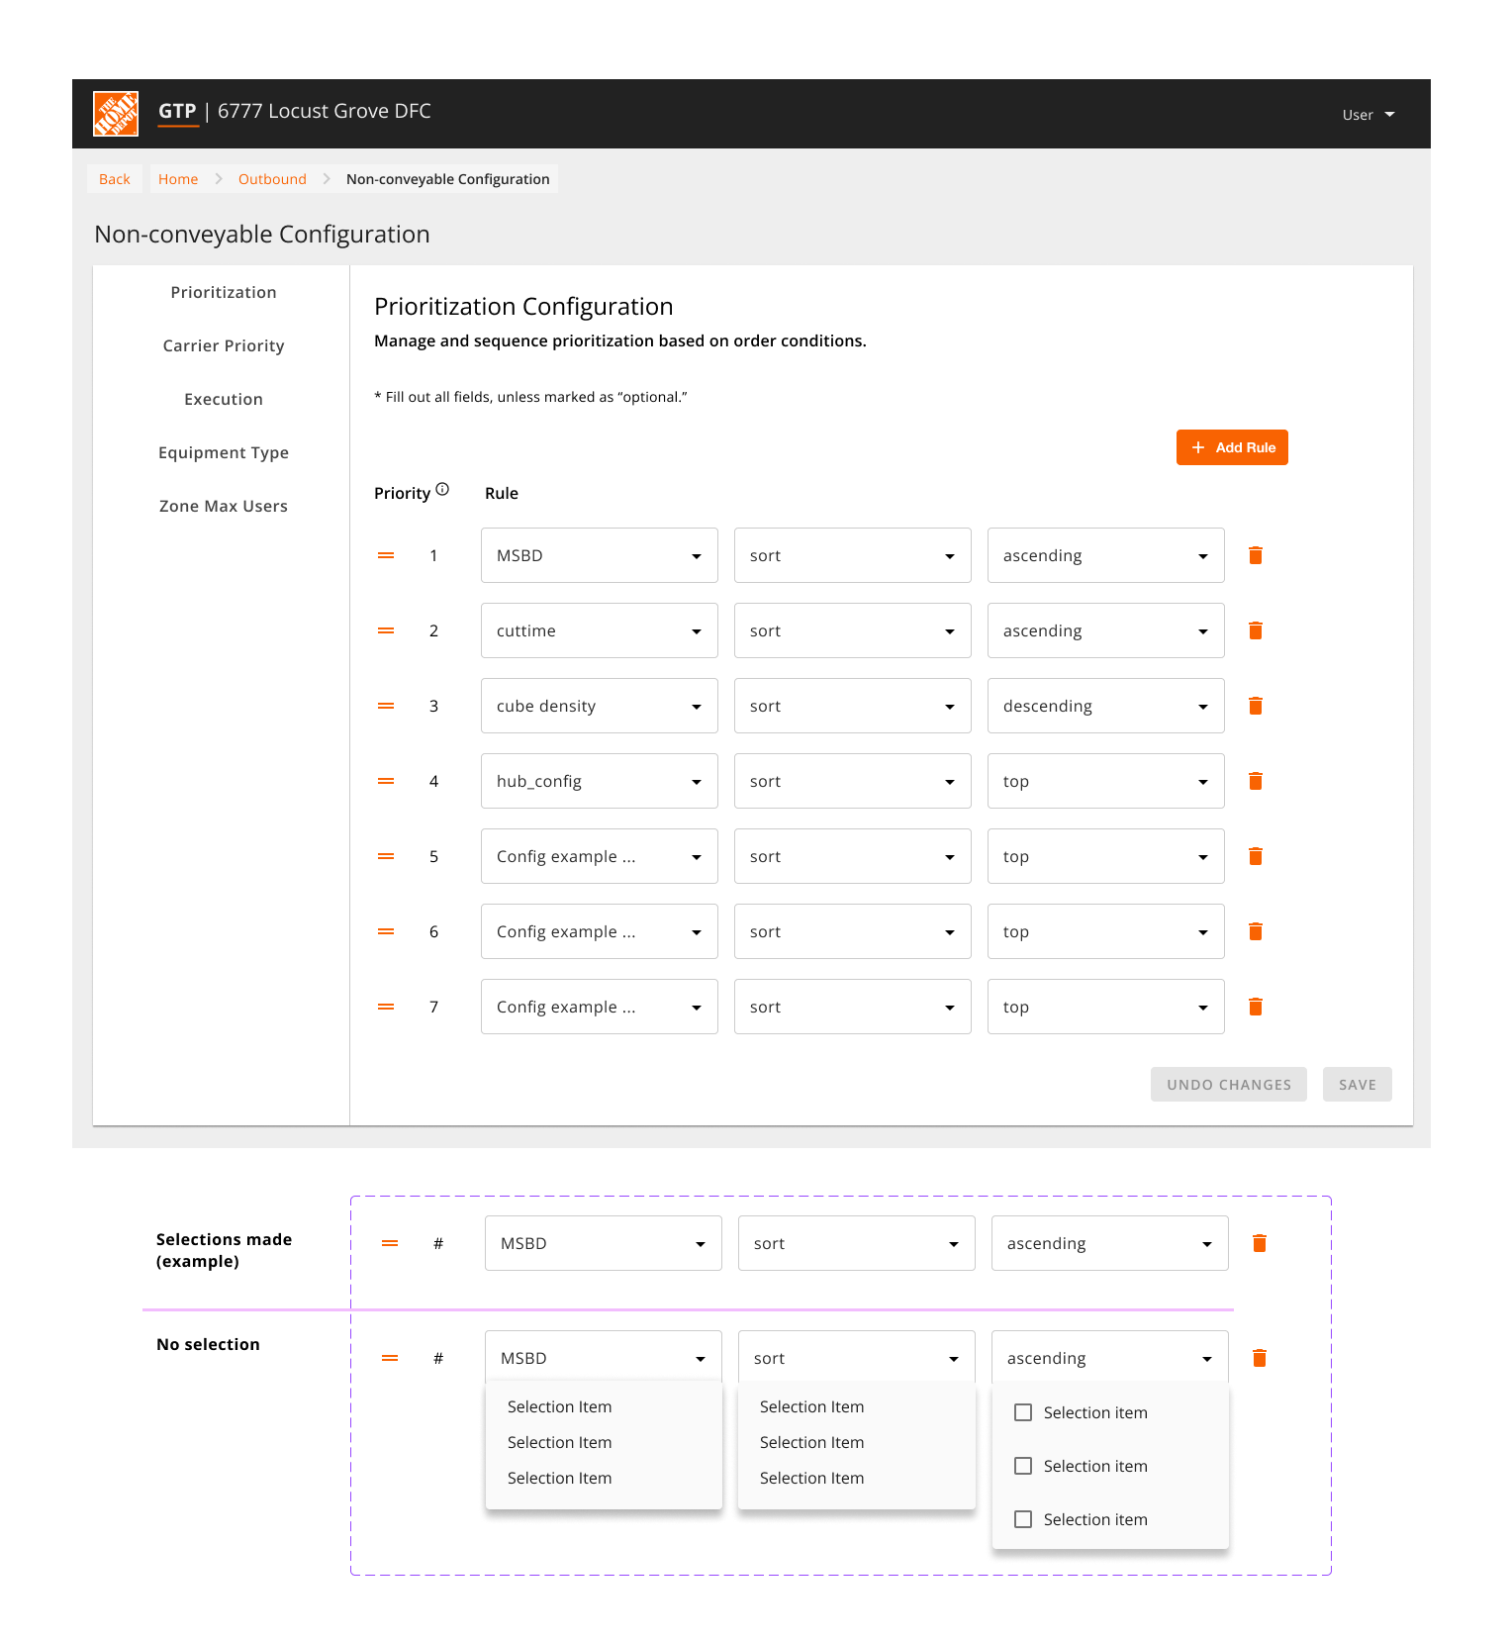Click the drag handle for priority 5
The image size is (1508, 1640).
pos(386,856)
